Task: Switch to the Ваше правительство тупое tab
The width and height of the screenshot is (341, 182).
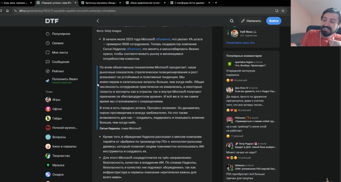Action: point(145,3)
